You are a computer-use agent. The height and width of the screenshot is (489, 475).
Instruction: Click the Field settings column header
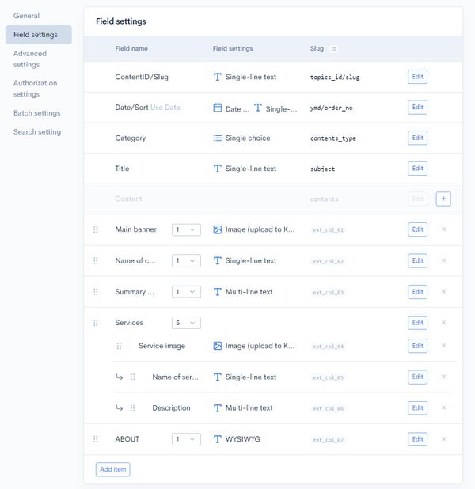click(x=233, y=48)
